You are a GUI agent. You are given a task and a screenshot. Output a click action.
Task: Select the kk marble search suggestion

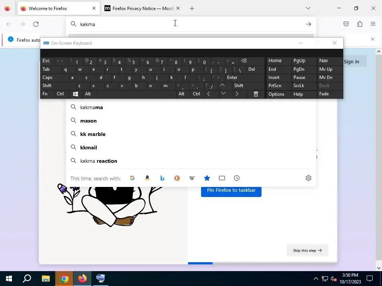(191, 134)
